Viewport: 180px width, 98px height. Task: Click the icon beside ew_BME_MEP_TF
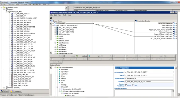(12, 16)
